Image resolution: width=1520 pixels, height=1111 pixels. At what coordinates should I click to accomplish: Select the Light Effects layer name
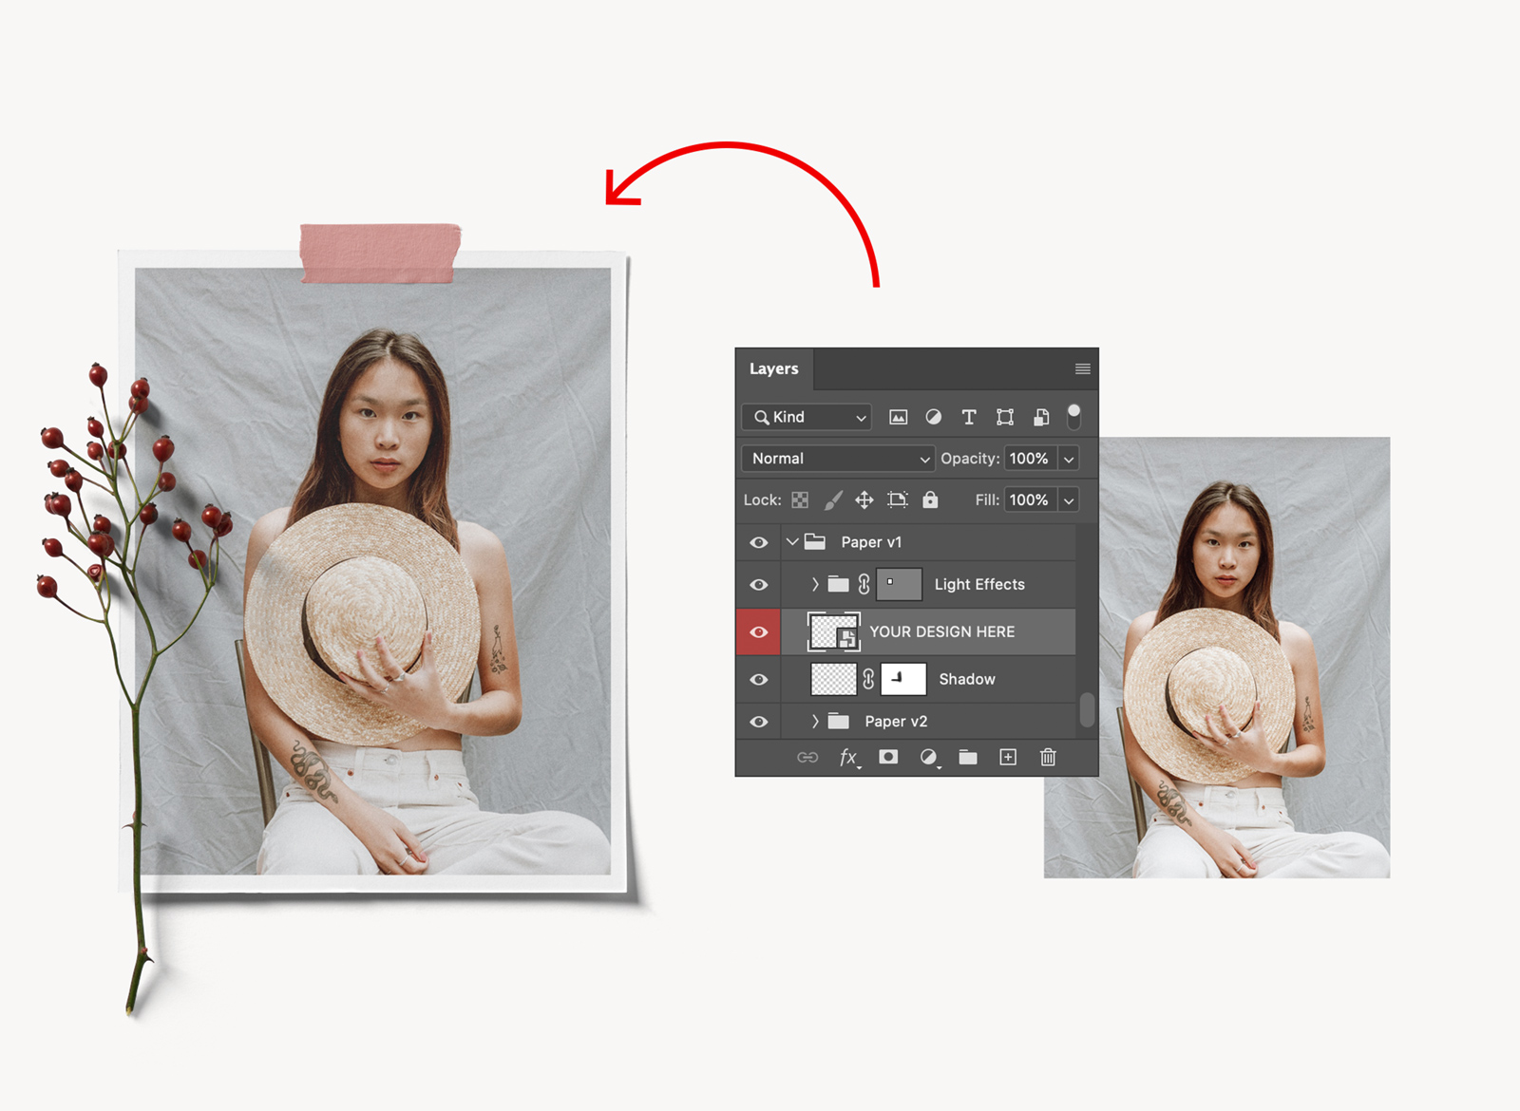(x=979, y=585)
